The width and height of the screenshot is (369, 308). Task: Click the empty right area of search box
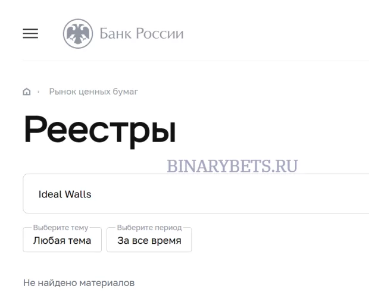(x=259, y=194)
